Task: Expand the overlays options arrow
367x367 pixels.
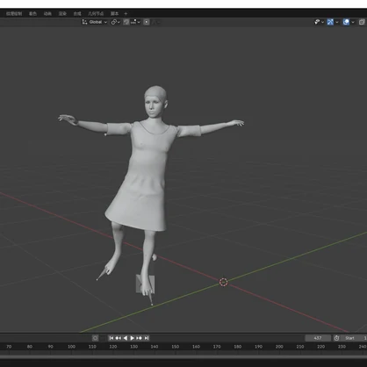Action: (x=353, y=22)
